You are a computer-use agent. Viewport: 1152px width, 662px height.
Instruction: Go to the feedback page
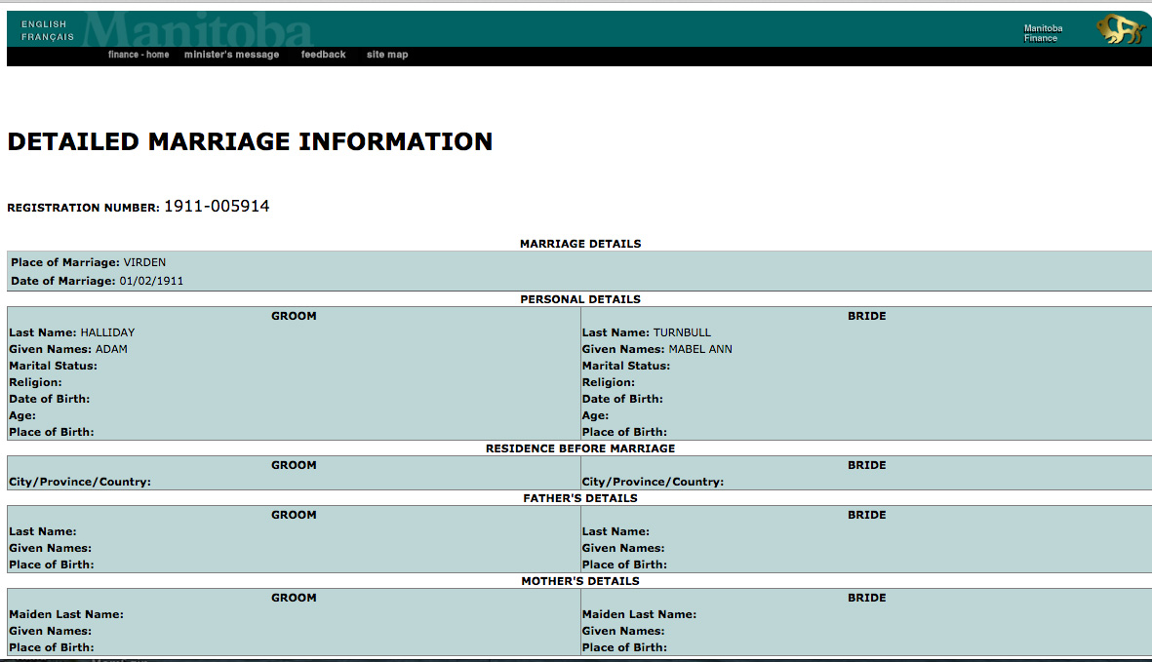point(323,55)
